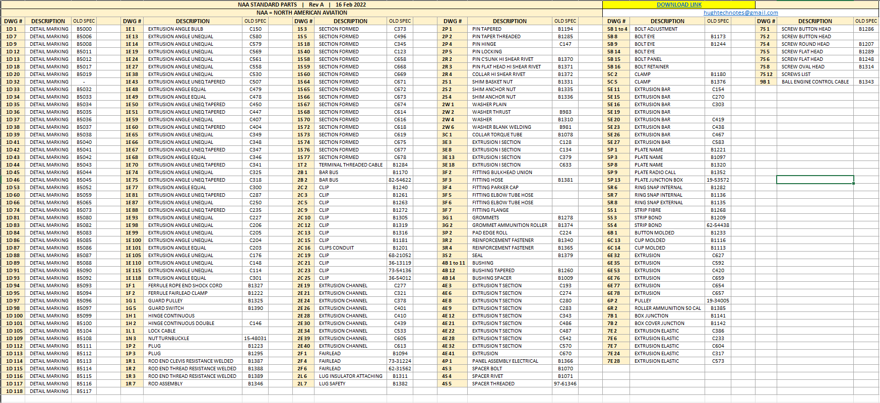Click the GROMMET AMMUNITION ROLLER description cell
Screen dimensions: 880x403
click(510, 225)
